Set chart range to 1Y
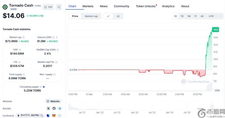This screenshot has height=118, width=225. [x=195, y=16]
